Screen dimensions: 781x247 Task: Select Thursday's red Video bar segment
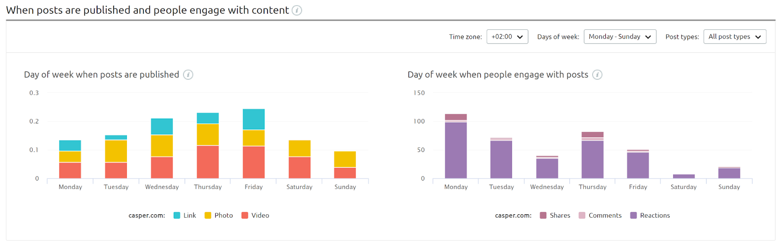pyautogui.click(x=208, y=162)
